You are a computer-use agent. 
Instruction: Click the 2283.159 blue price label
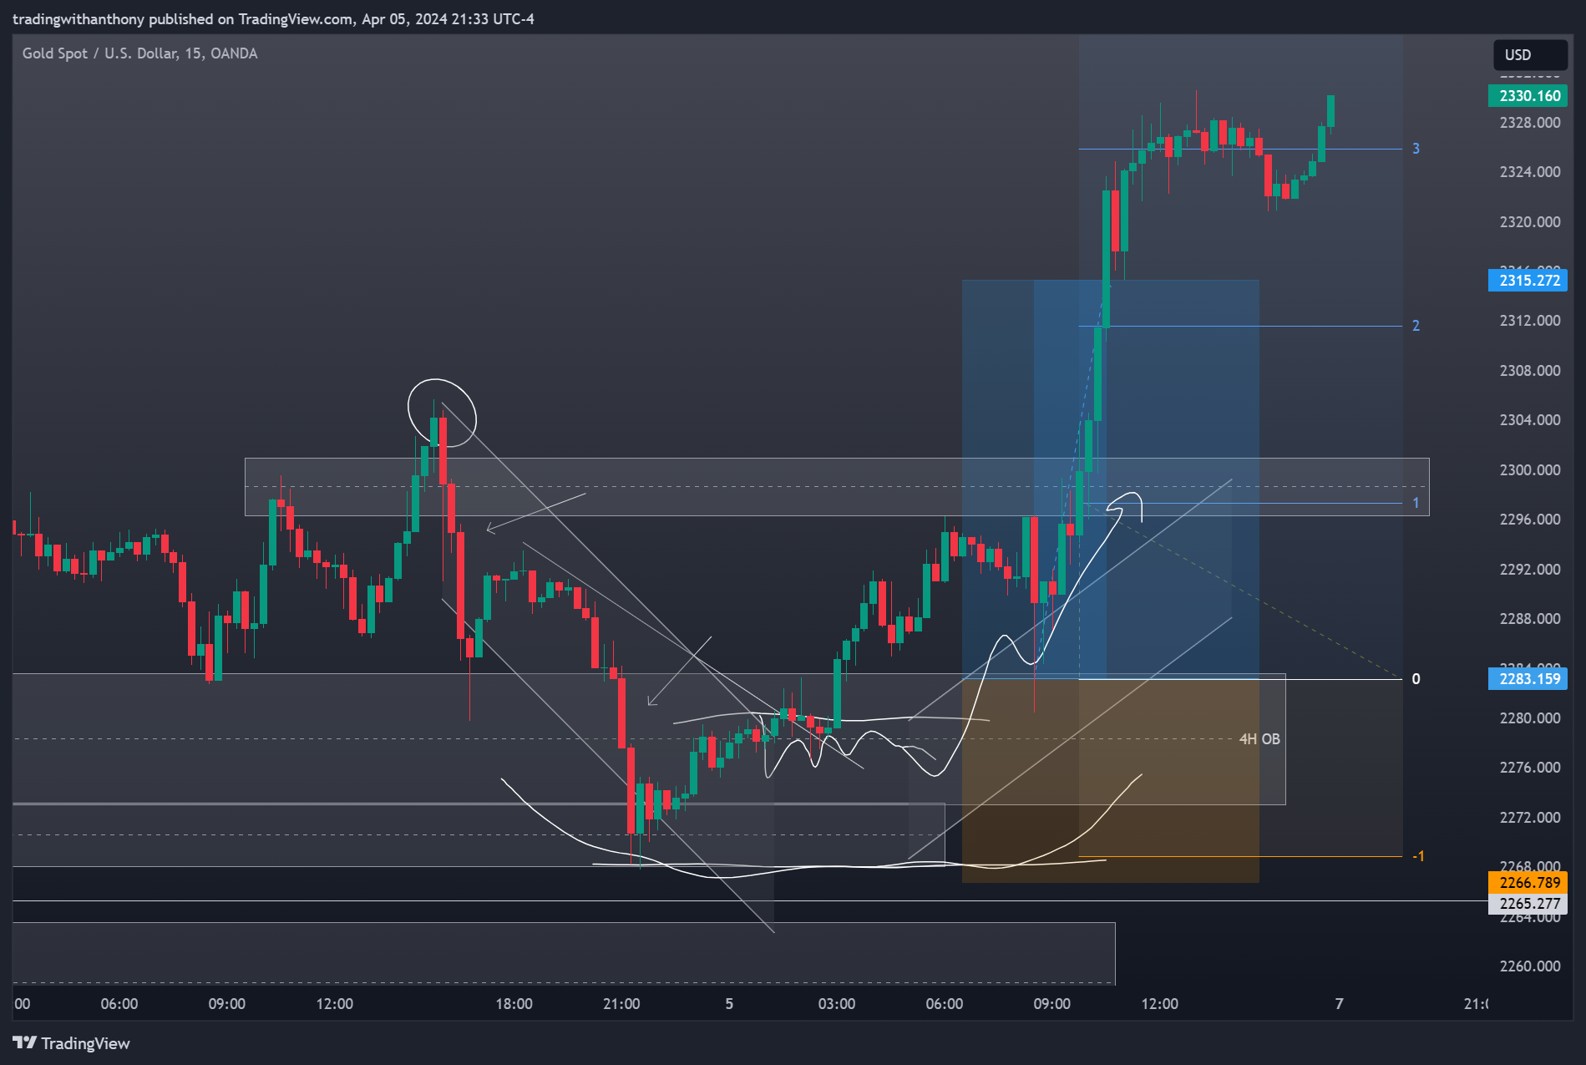click(x=1528, y=679)
